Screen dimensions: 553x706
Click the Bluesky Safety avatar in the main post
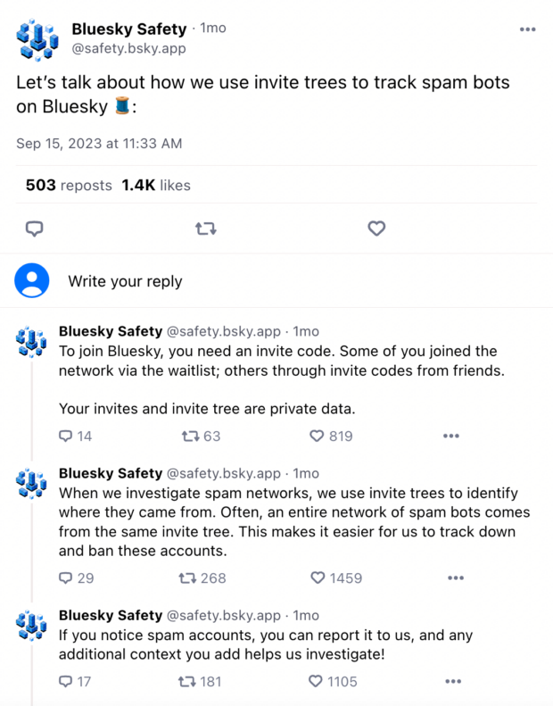click(37, 38)
